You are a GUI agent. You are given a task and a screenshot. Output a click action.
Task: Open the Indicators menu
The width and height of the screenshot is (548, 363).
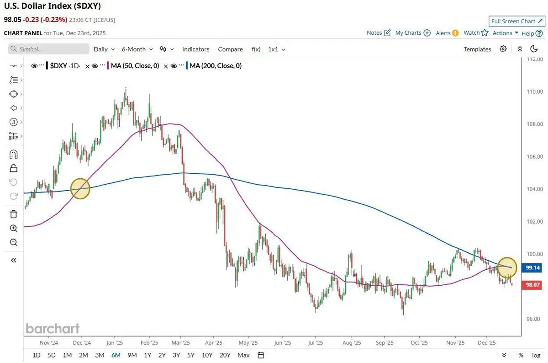click(x=195, y=49)
